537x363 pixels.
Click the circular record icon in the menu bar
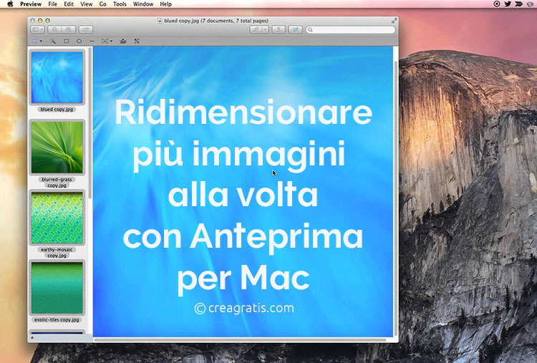497,4
